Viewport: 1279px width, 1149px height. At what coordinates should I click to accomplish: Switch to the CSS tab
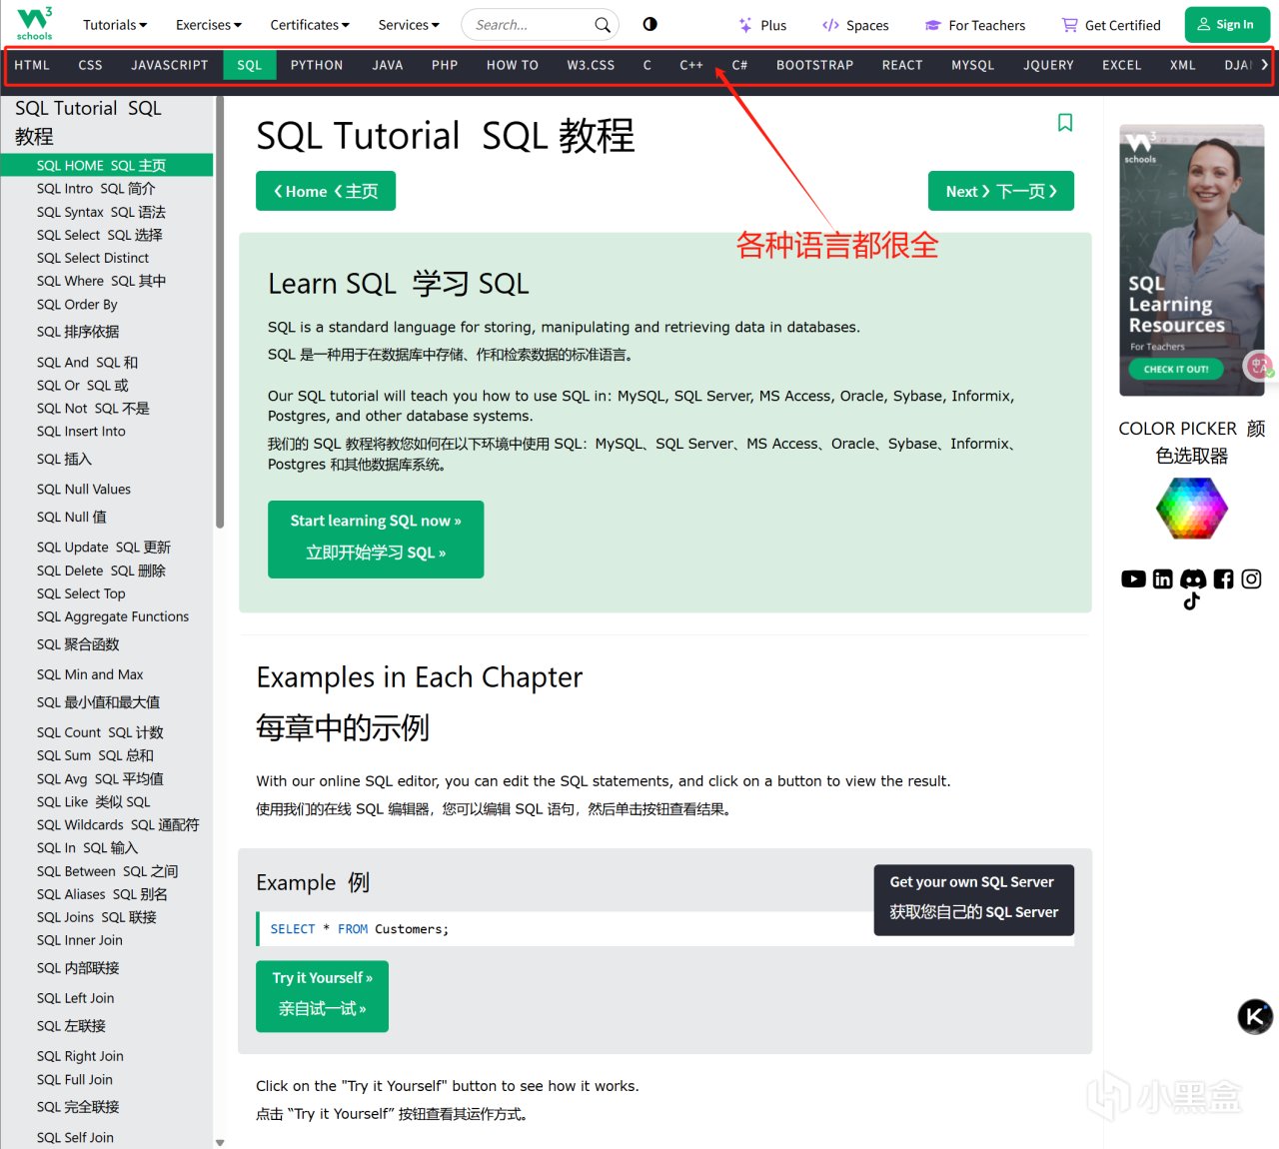[91, 65]
